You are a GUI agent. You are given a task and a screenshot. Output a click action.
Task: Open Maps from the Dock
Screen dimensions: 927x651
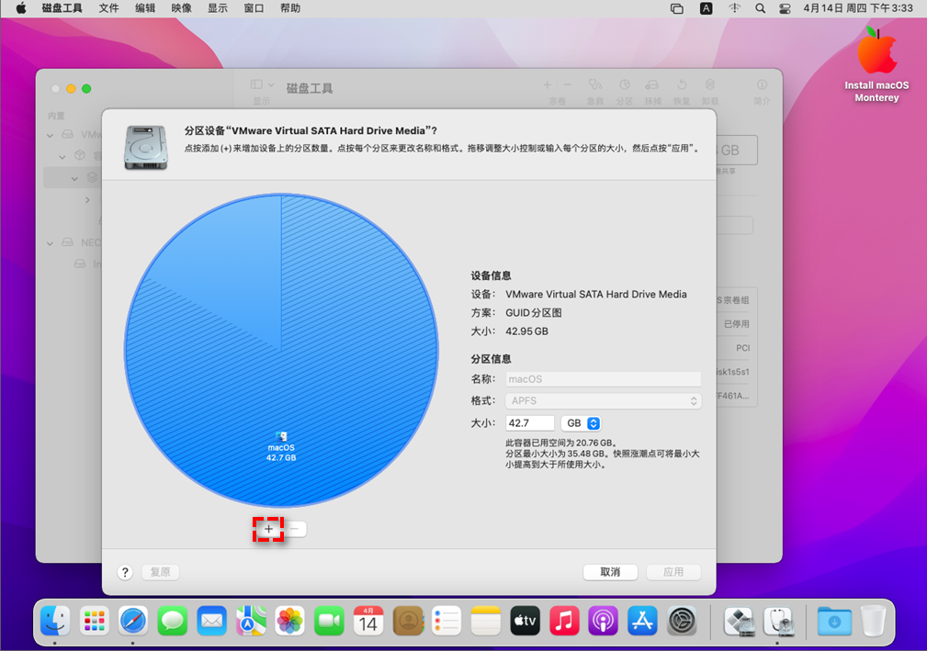(251, 621)
